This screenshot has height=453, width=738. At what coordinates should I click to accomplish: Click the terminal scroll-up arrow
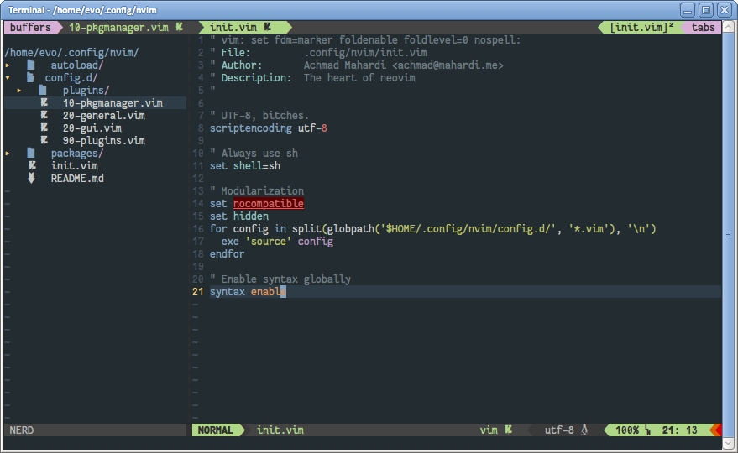tap(728, 28)
